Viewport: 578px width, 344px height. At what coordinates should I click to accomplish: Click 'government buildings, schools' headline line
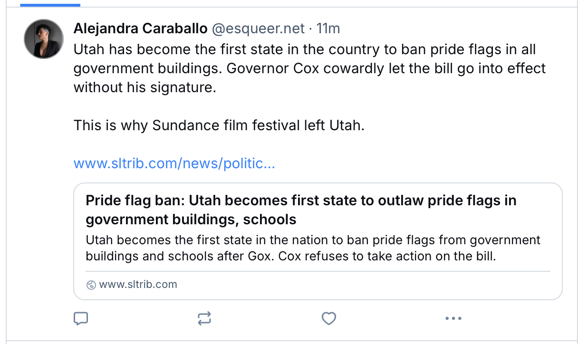(191, 220)
